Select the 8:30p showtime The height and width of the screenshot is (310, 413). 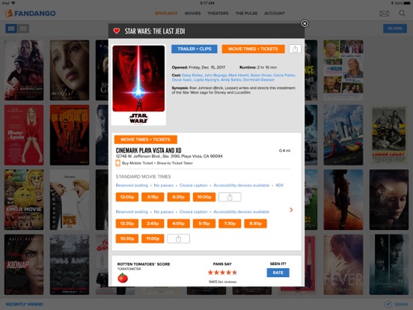(255, 224)
